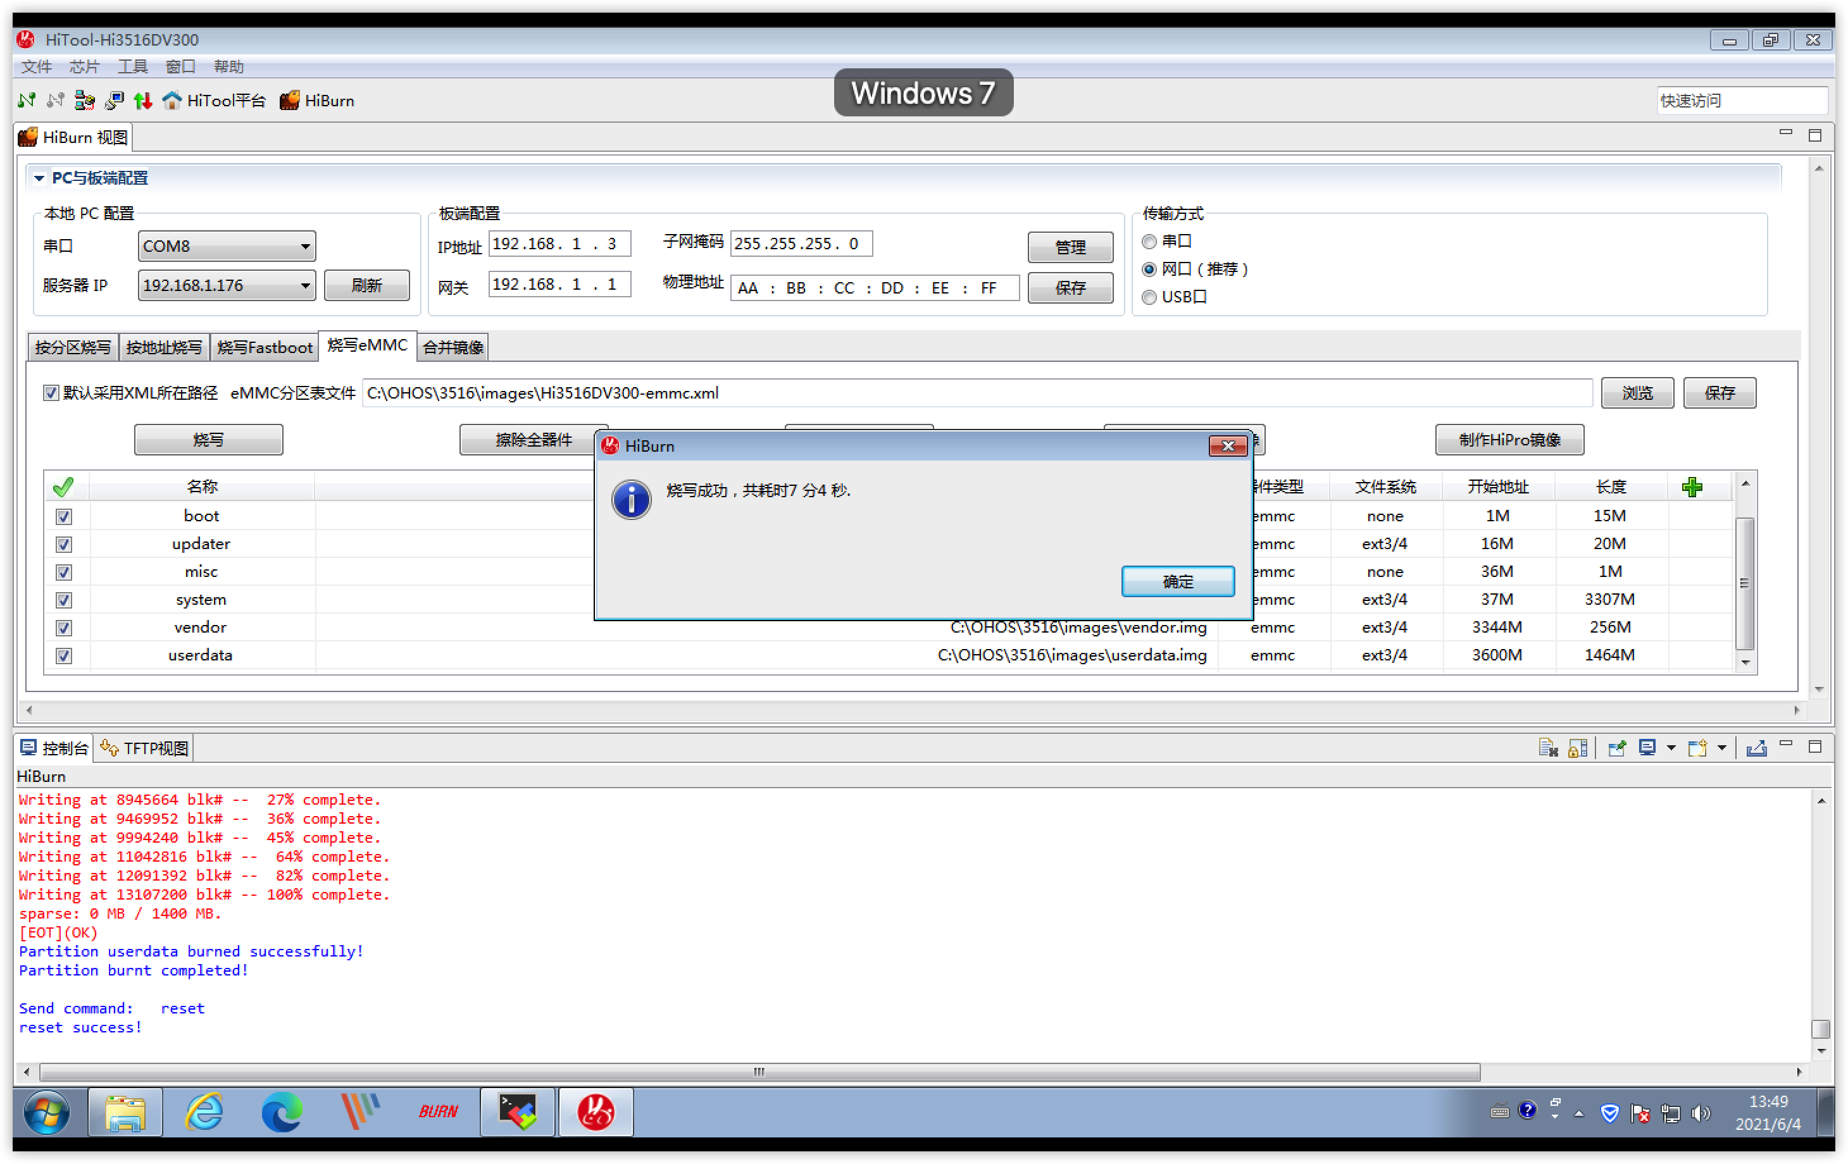Open HiTool平台 home toolbar item
This screenshot has width=1848, height=1164.
coord(214,101)
